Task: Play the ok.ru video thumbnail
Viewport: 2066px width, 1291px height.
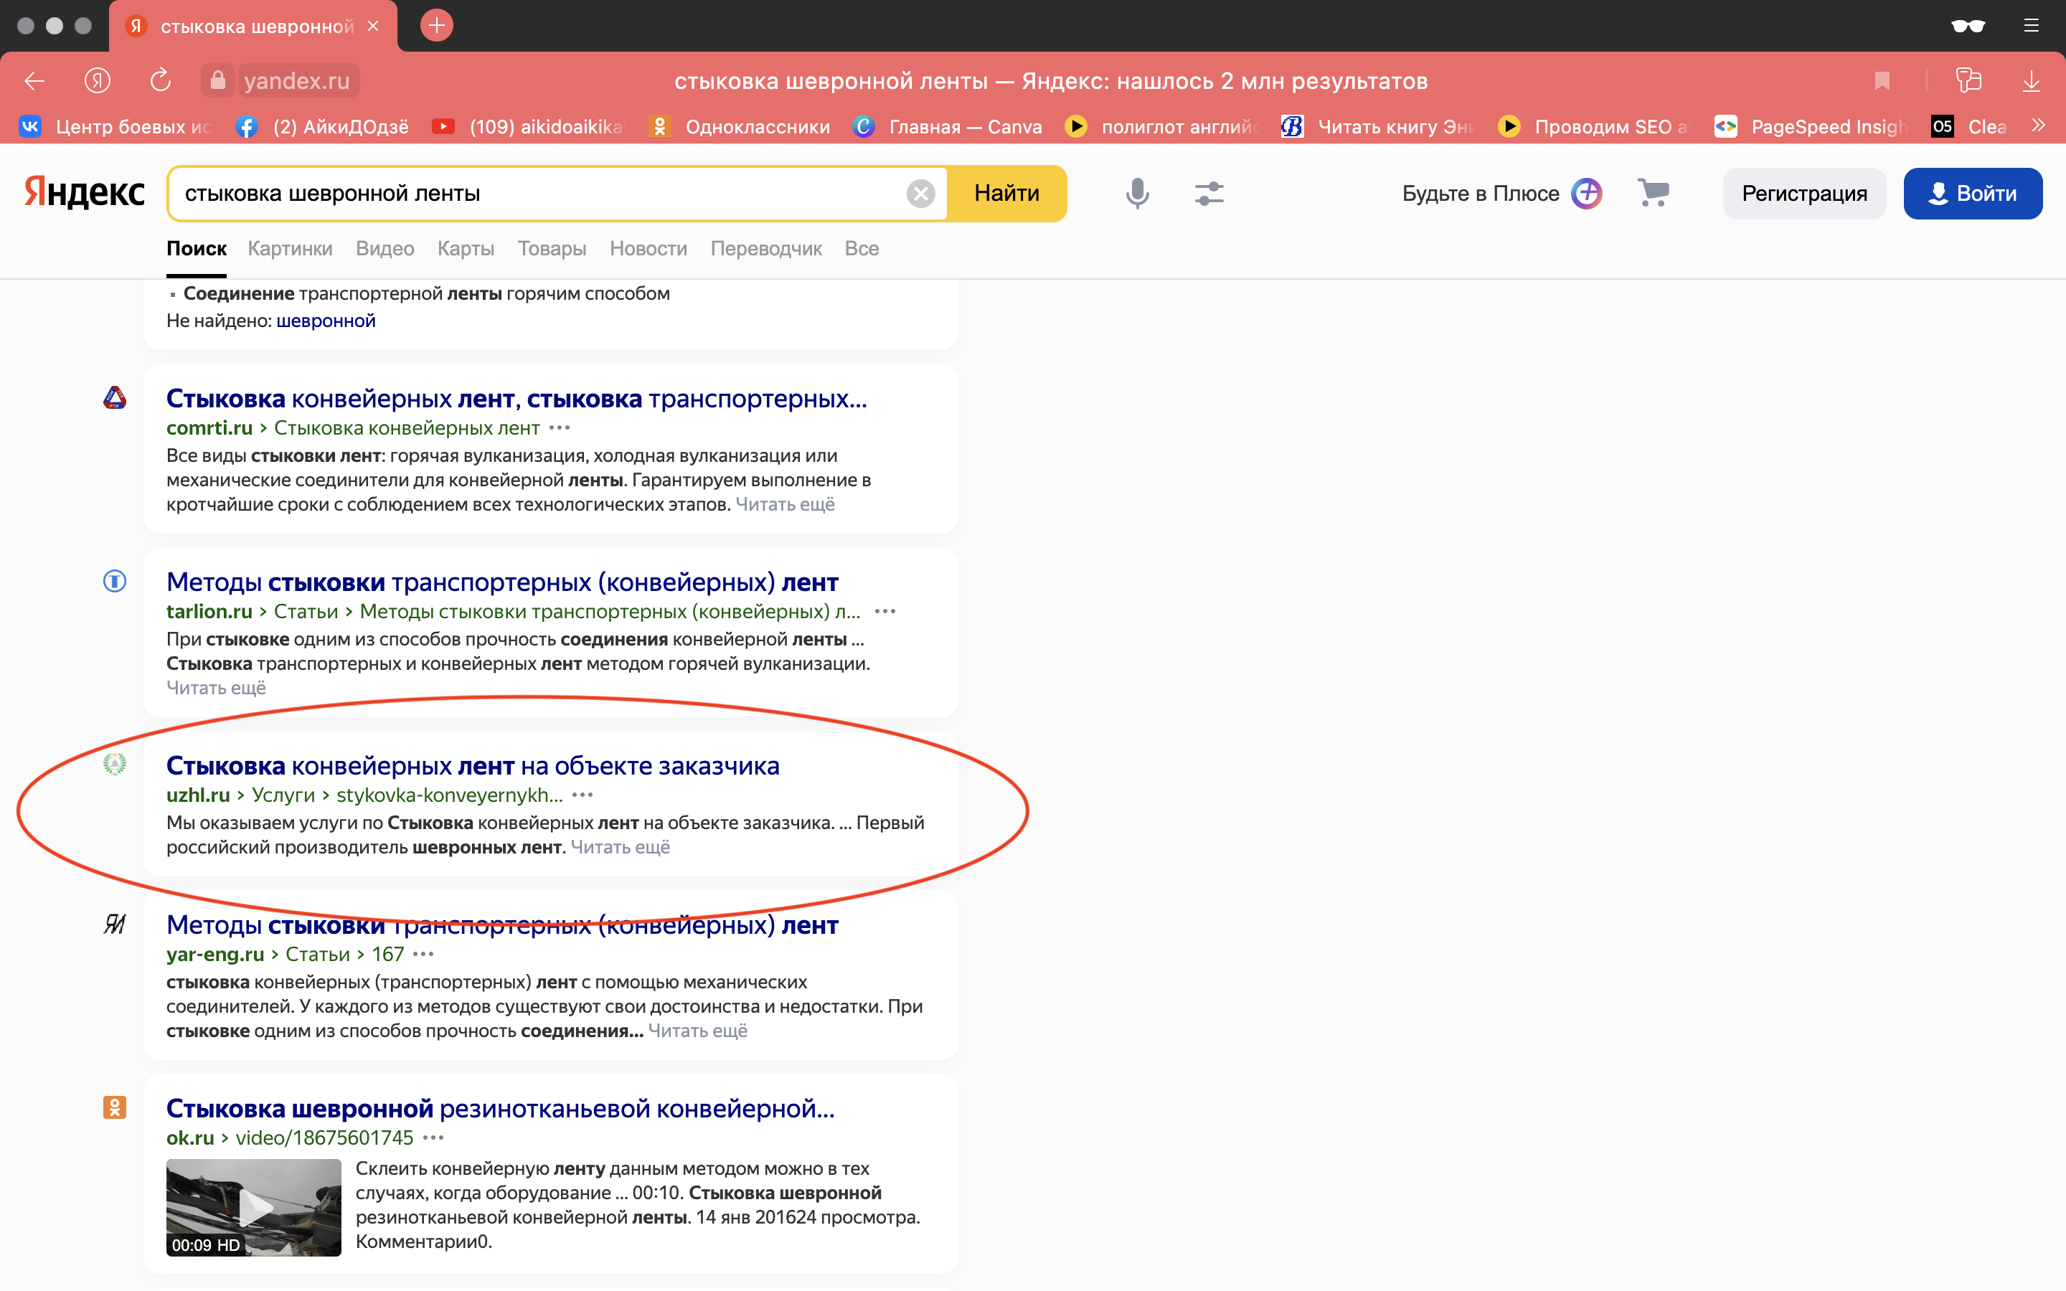Action: tap(253, 1206)
